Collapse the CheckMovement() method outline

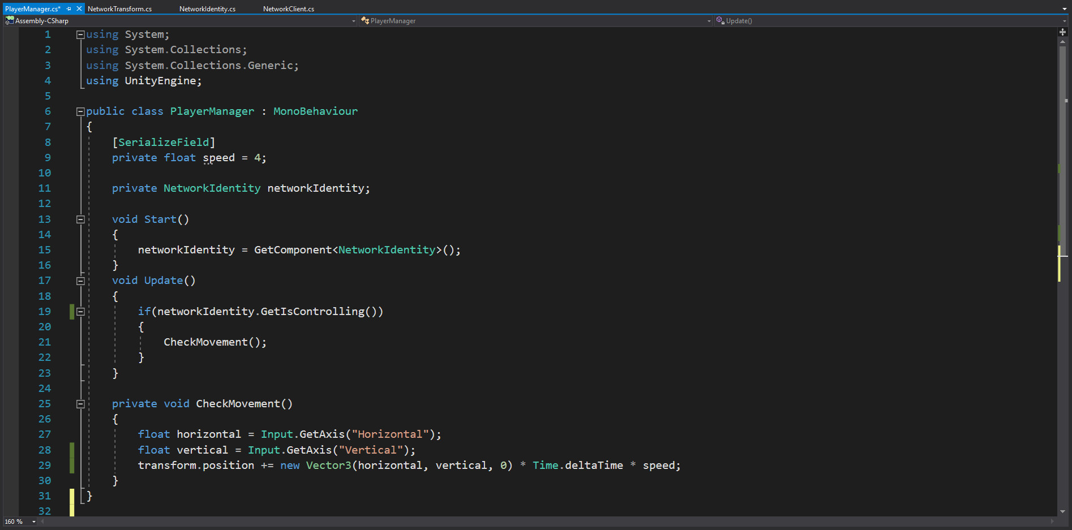[x=80, y=404]
